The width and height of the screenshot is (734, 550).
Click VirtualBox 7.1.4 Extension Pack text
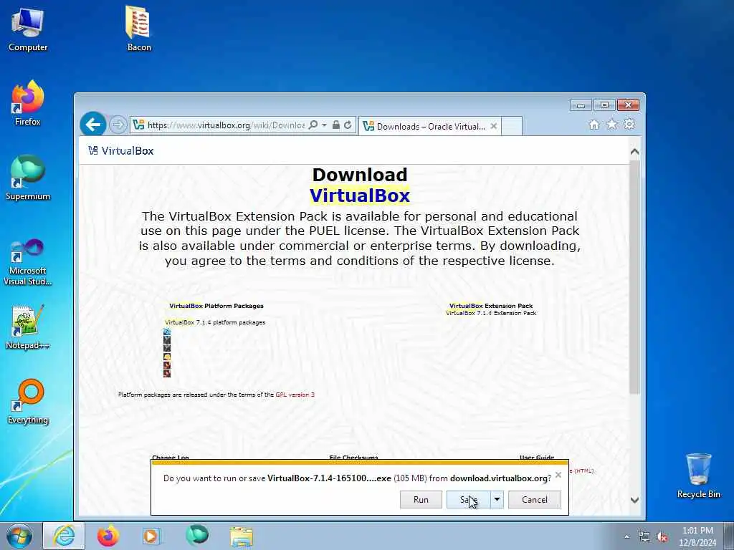pyautogui.click(x=491, y=313)
